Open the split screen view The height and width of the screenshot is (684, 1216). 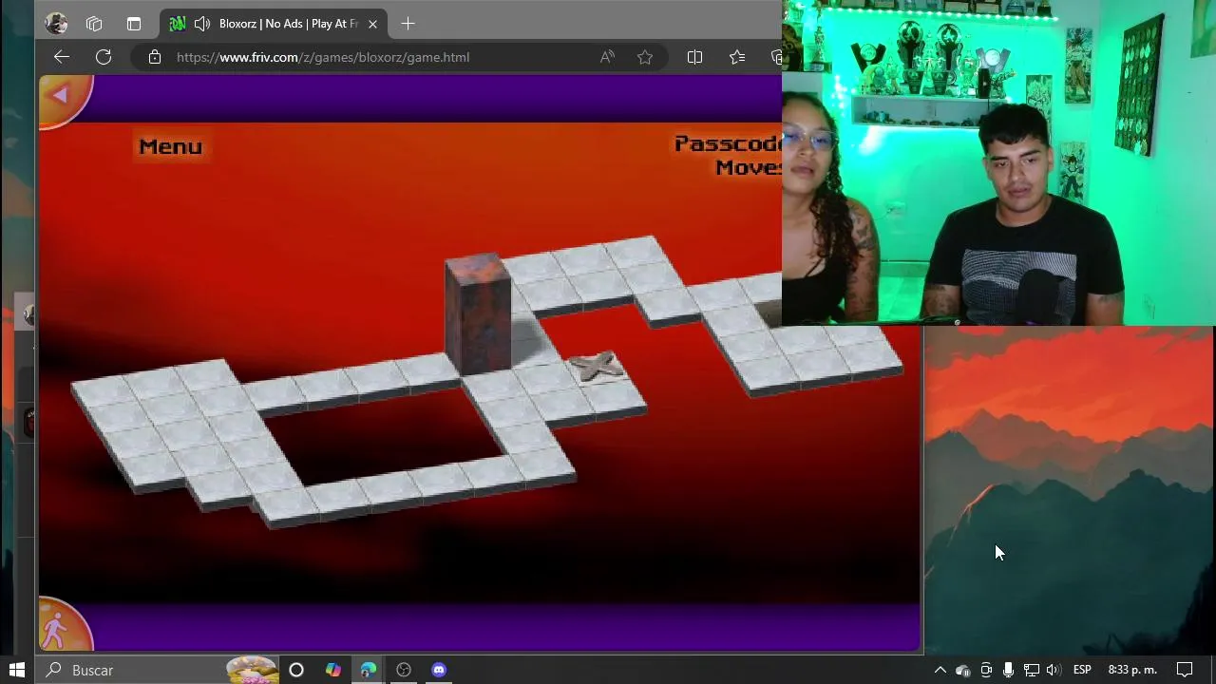point(694,57)
